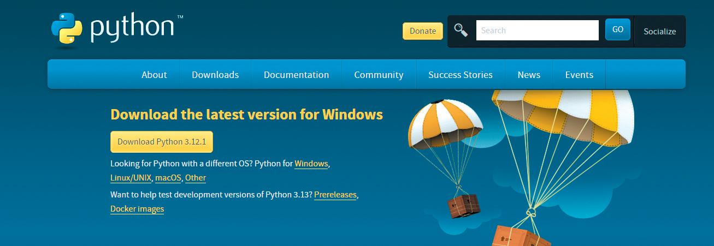Focus the Search input field
The height and width of the screenshot is (246, 714).
[x=538, y=31]
